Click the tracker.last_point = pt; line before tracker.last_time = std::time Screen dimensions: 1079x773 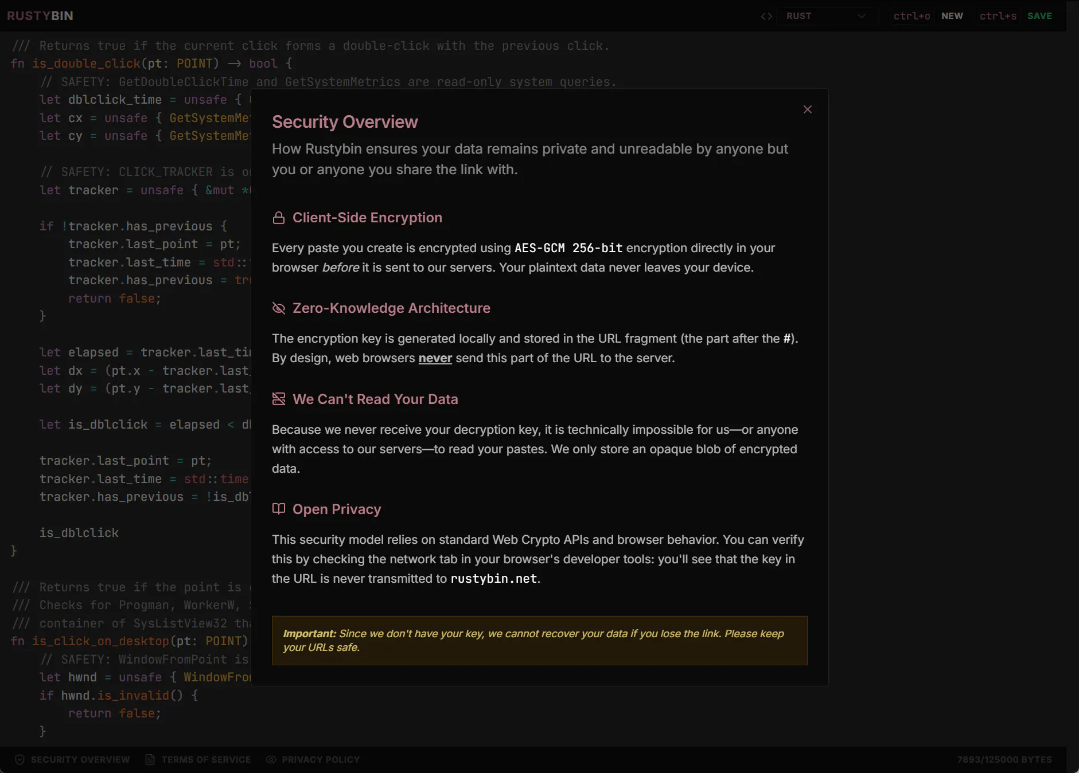click(126, 461)
